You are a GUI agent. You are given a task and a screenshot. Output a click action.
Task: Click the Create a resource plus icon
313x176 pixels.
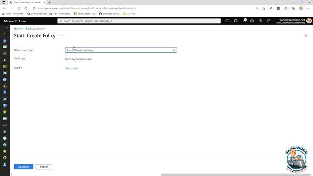[x=5, y=34]
